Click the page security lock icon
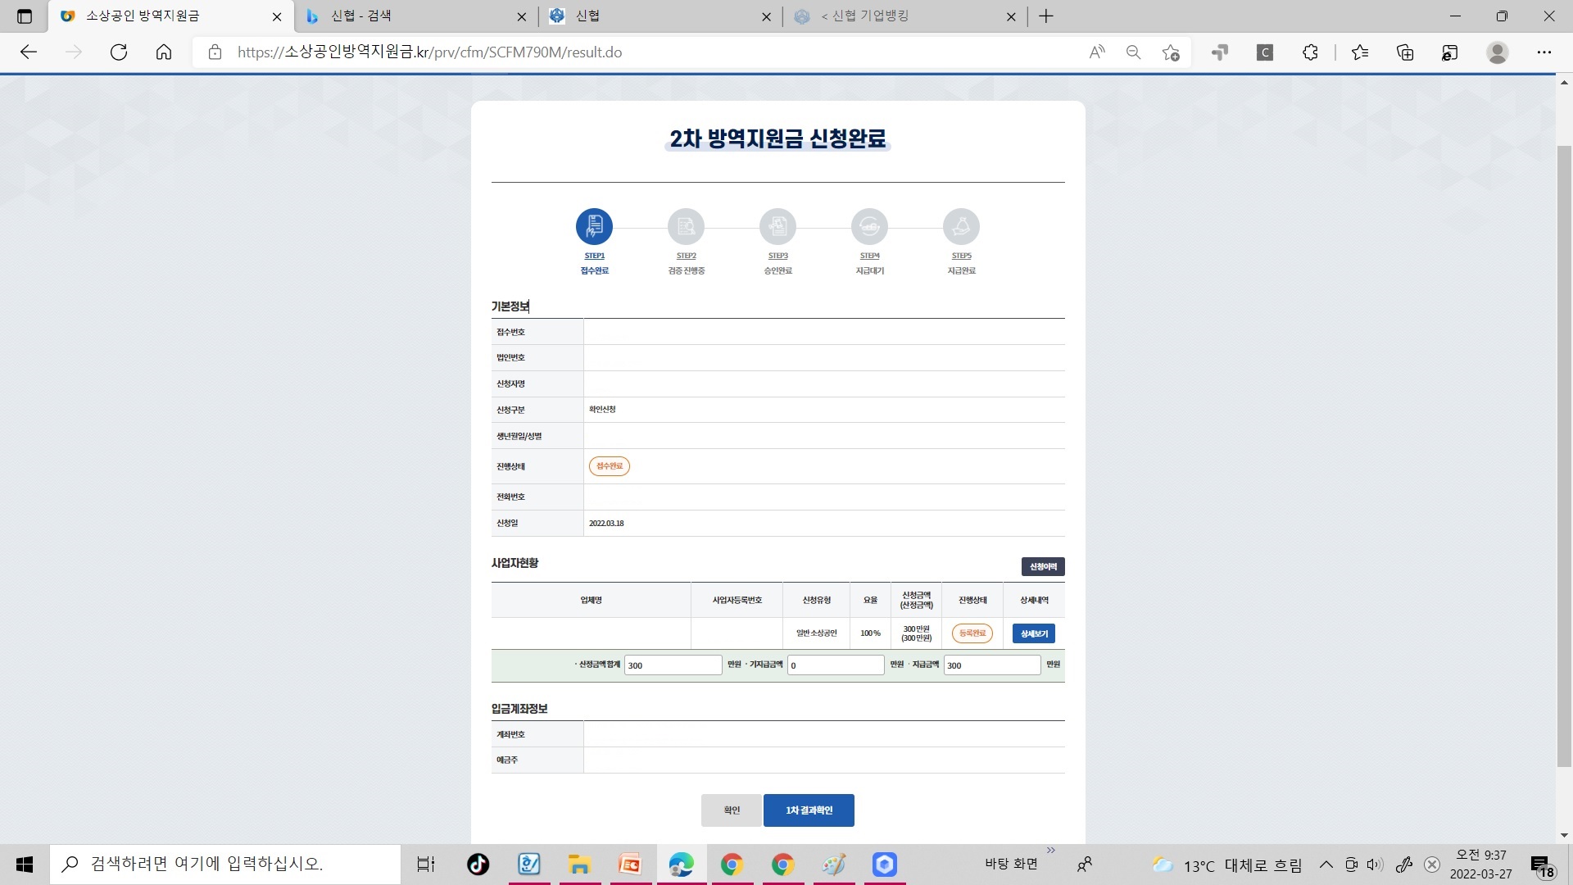The width and height of the screenshot is (1573, 885). [215, 52]
